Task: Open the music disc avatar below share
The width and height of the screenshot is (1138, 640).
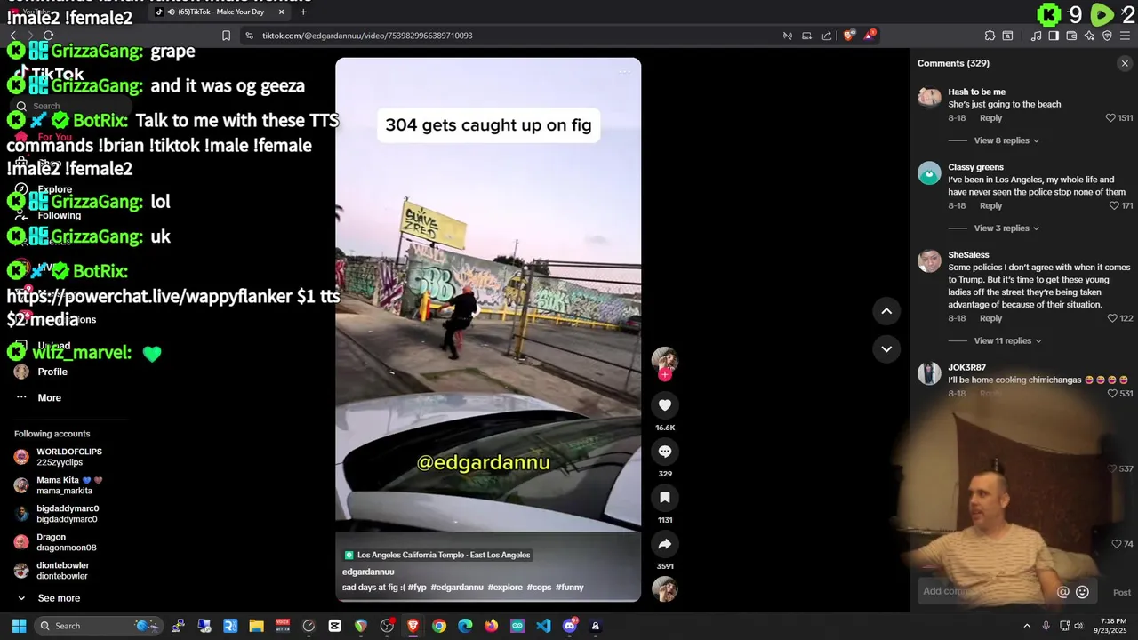Action: point(664,589)
